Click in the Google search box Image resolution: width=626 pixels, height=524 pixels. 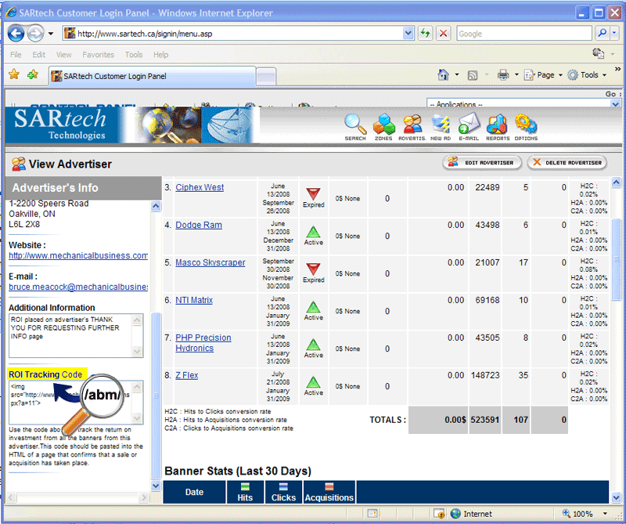click(523, 34)
